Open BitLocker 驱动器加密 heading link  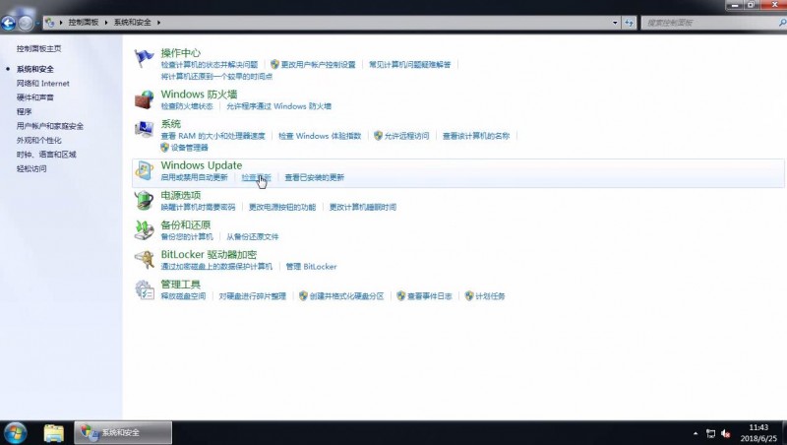pyautogui.click(x=209, y=254)
